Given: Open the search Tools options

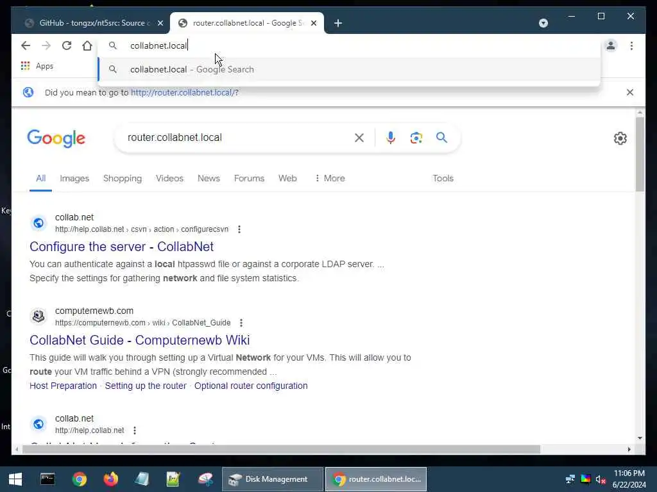Looking at the screenshot, I should click(x=443, y=178).
